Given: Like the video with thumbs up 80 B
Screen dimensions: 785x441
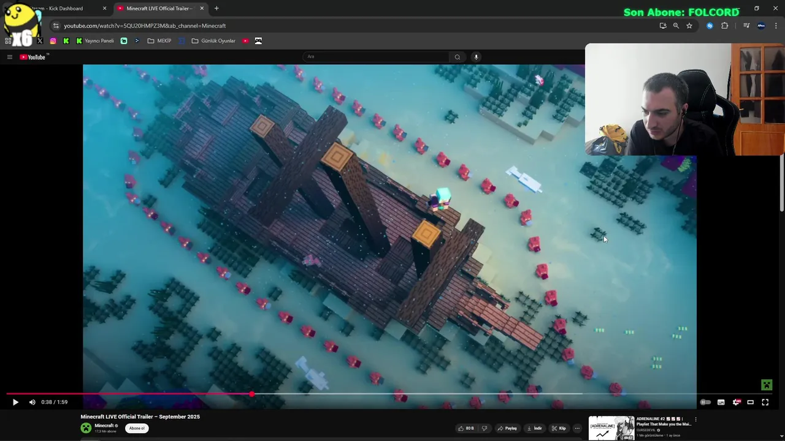Looking at the screenshot, I should (x=465, y=428).
